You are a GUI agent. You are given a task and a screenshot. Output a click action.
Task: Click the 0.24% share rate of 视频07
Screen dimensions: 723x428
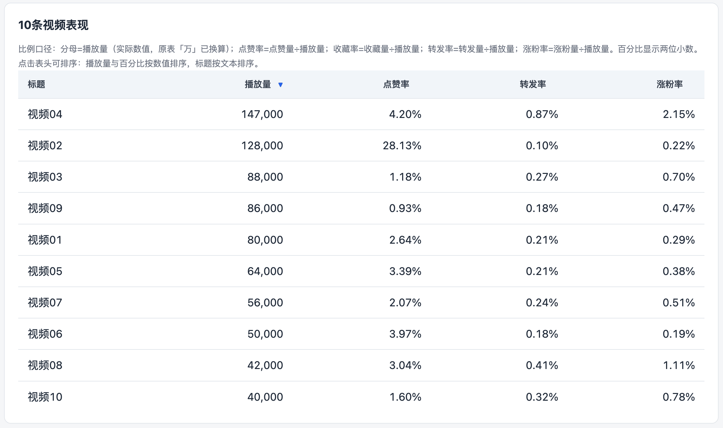point(542,303)
